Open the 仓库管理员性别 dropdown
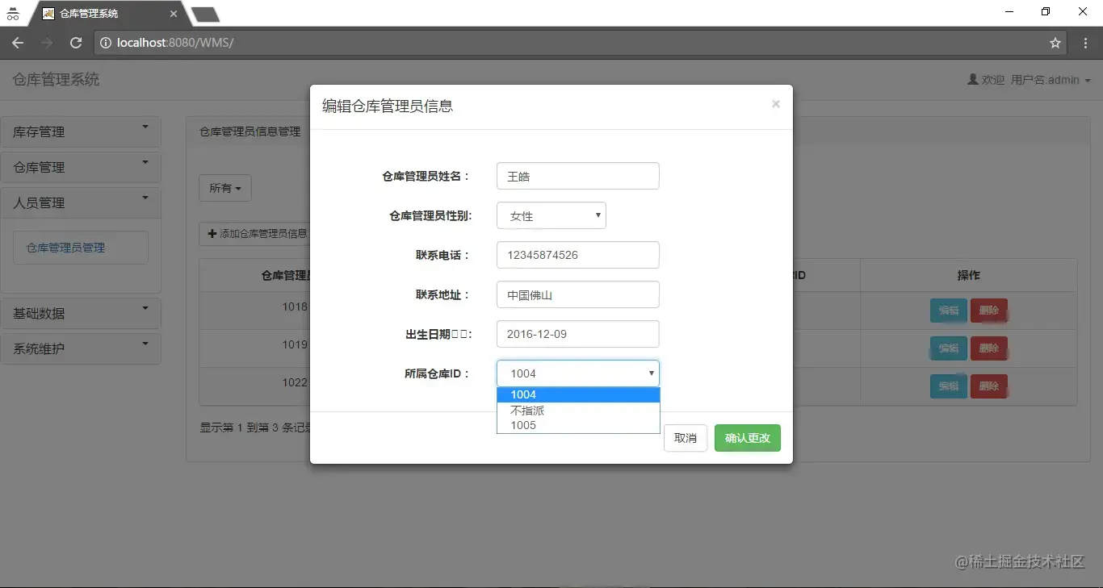 click(551, 215)
